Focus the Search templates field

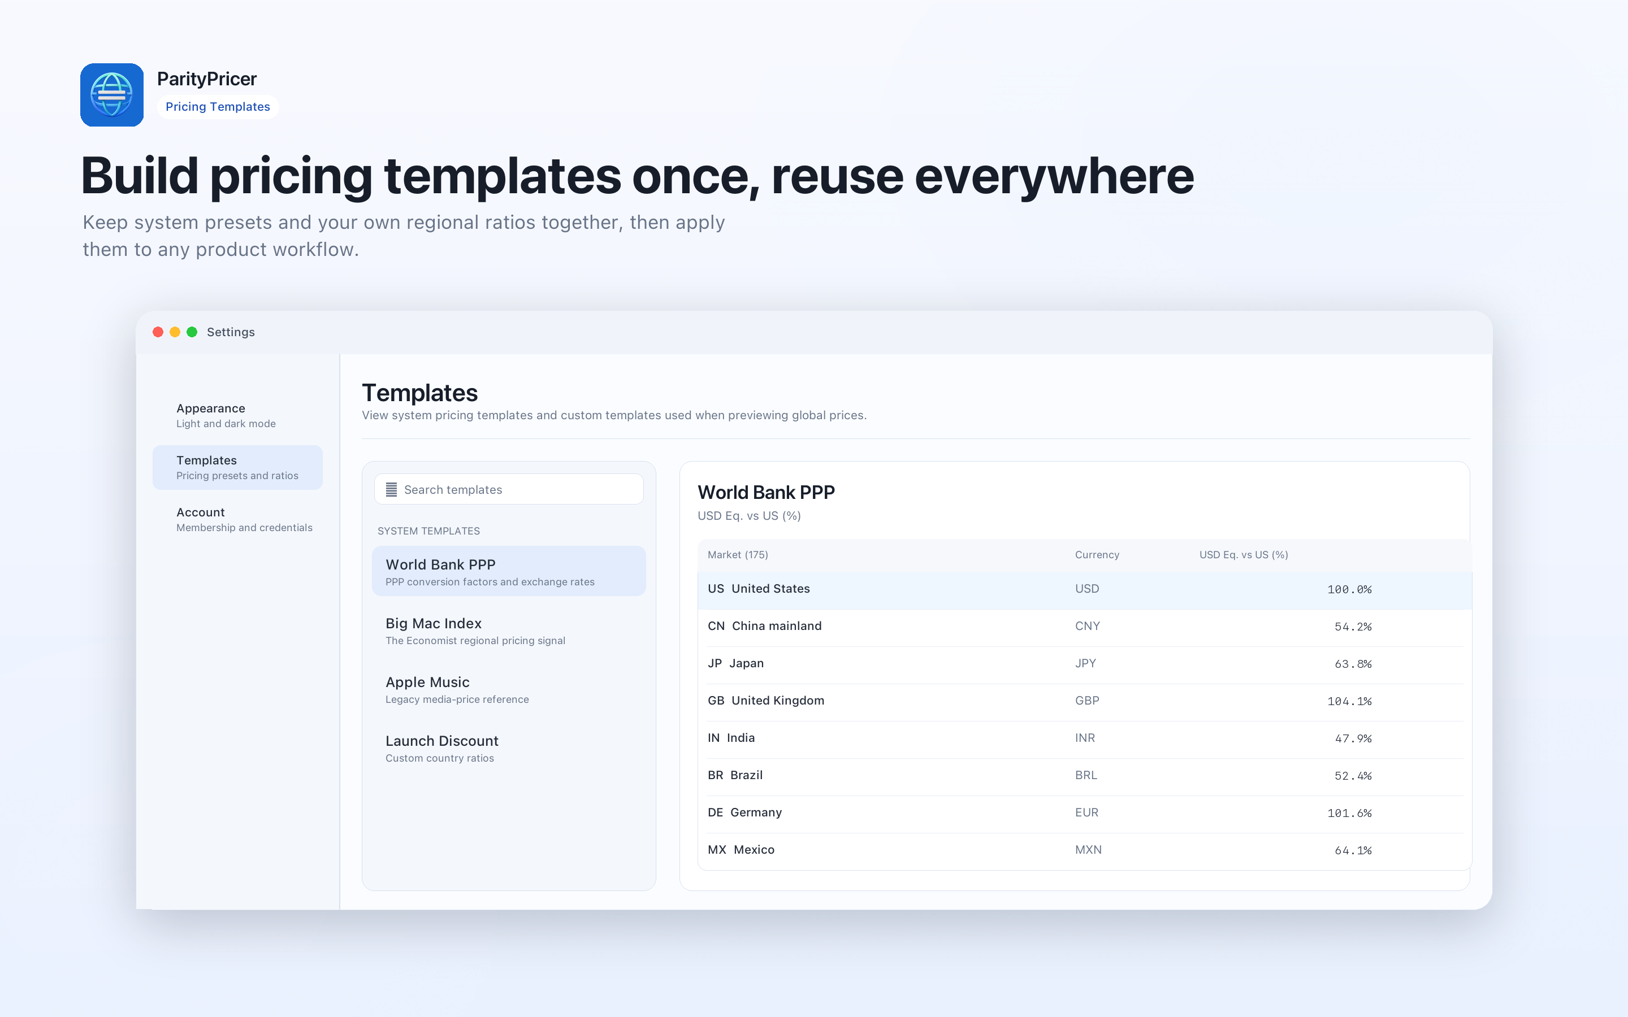pos(509,490)
